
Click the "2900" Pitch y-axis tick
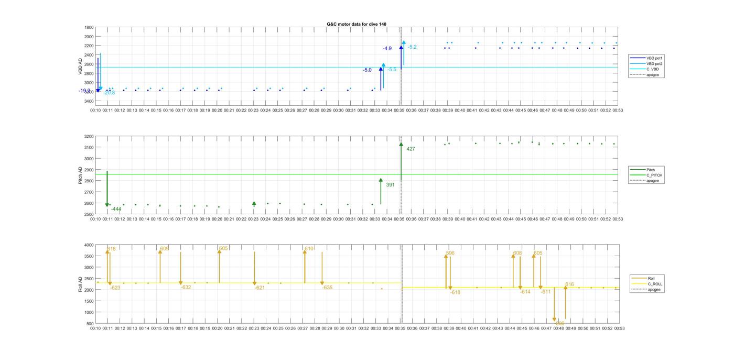(x=89, y=170)
